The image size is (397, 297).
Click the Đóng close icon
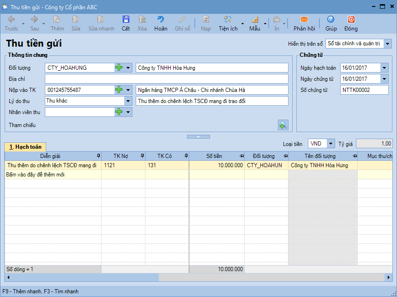pyautogui.click(x=351, y=20)
